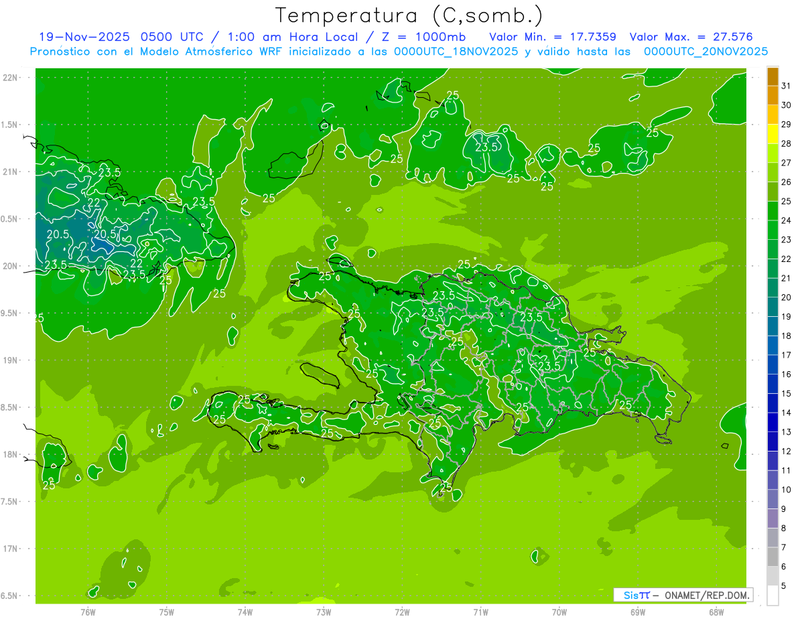Click the '76W' longitude axis label
Screen dimensions: 804x621
[x=87, y=612]
